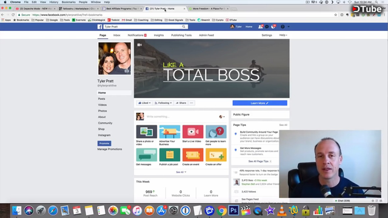
Task: Open Facebook Messenger icon in header
Action: 267,27
